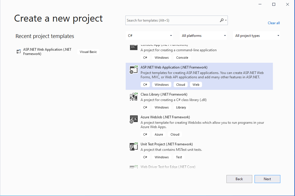295x196 pixels.
Task: Click the recent ASP.NET template icon
Action: click(19, 52)
